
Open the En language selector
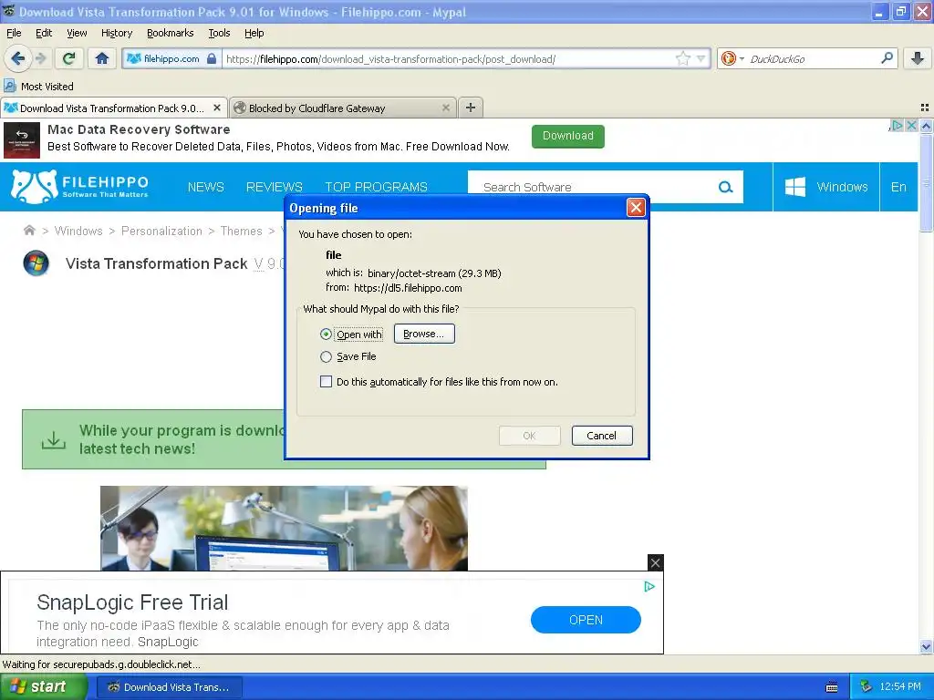(898, 187)
